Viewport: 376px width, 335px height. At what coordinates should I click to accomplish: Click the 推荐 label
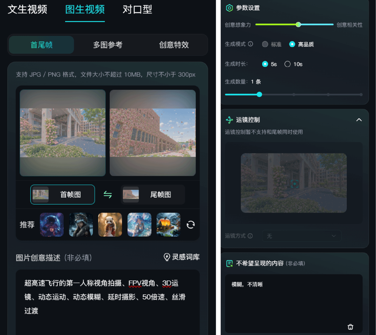pyautogui.click(x=27, y=225)
